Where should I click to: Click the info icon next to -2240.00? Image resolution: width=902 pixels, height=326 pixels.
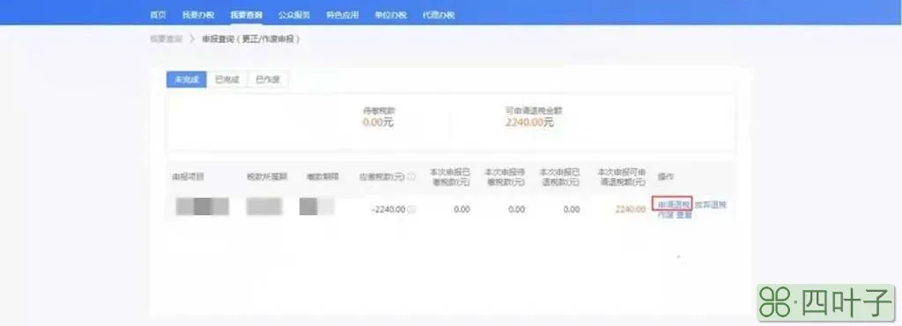(x=411, y=209)
